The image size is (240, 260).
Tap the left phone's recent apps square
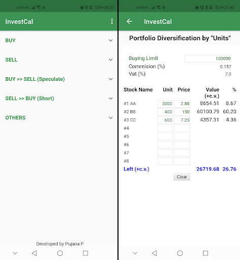tap(85, 253)
